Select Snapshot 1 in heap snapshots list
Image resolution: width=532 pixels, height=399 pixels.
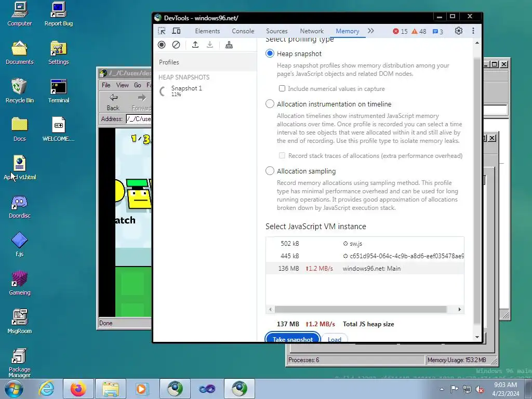coord(205,90)
